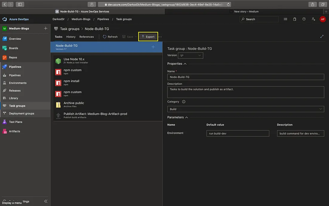Click the Medium-Blogs breadcrumb link
The image size is (329, 206).
(x=81, y=19)
